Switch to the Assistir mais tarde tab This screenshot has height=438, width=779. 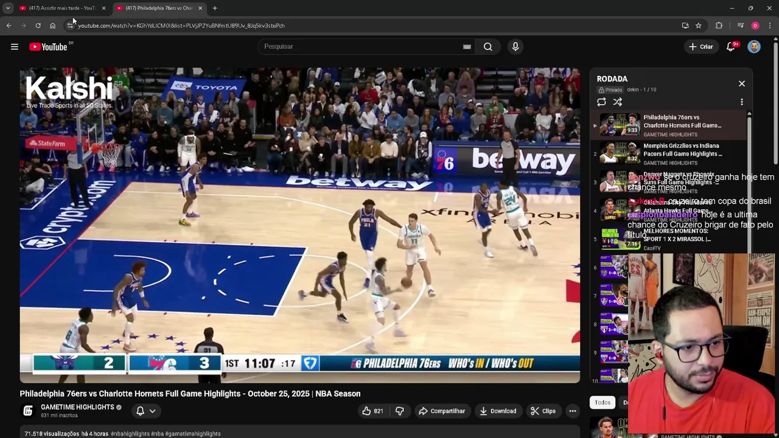(x=59, y=8)
